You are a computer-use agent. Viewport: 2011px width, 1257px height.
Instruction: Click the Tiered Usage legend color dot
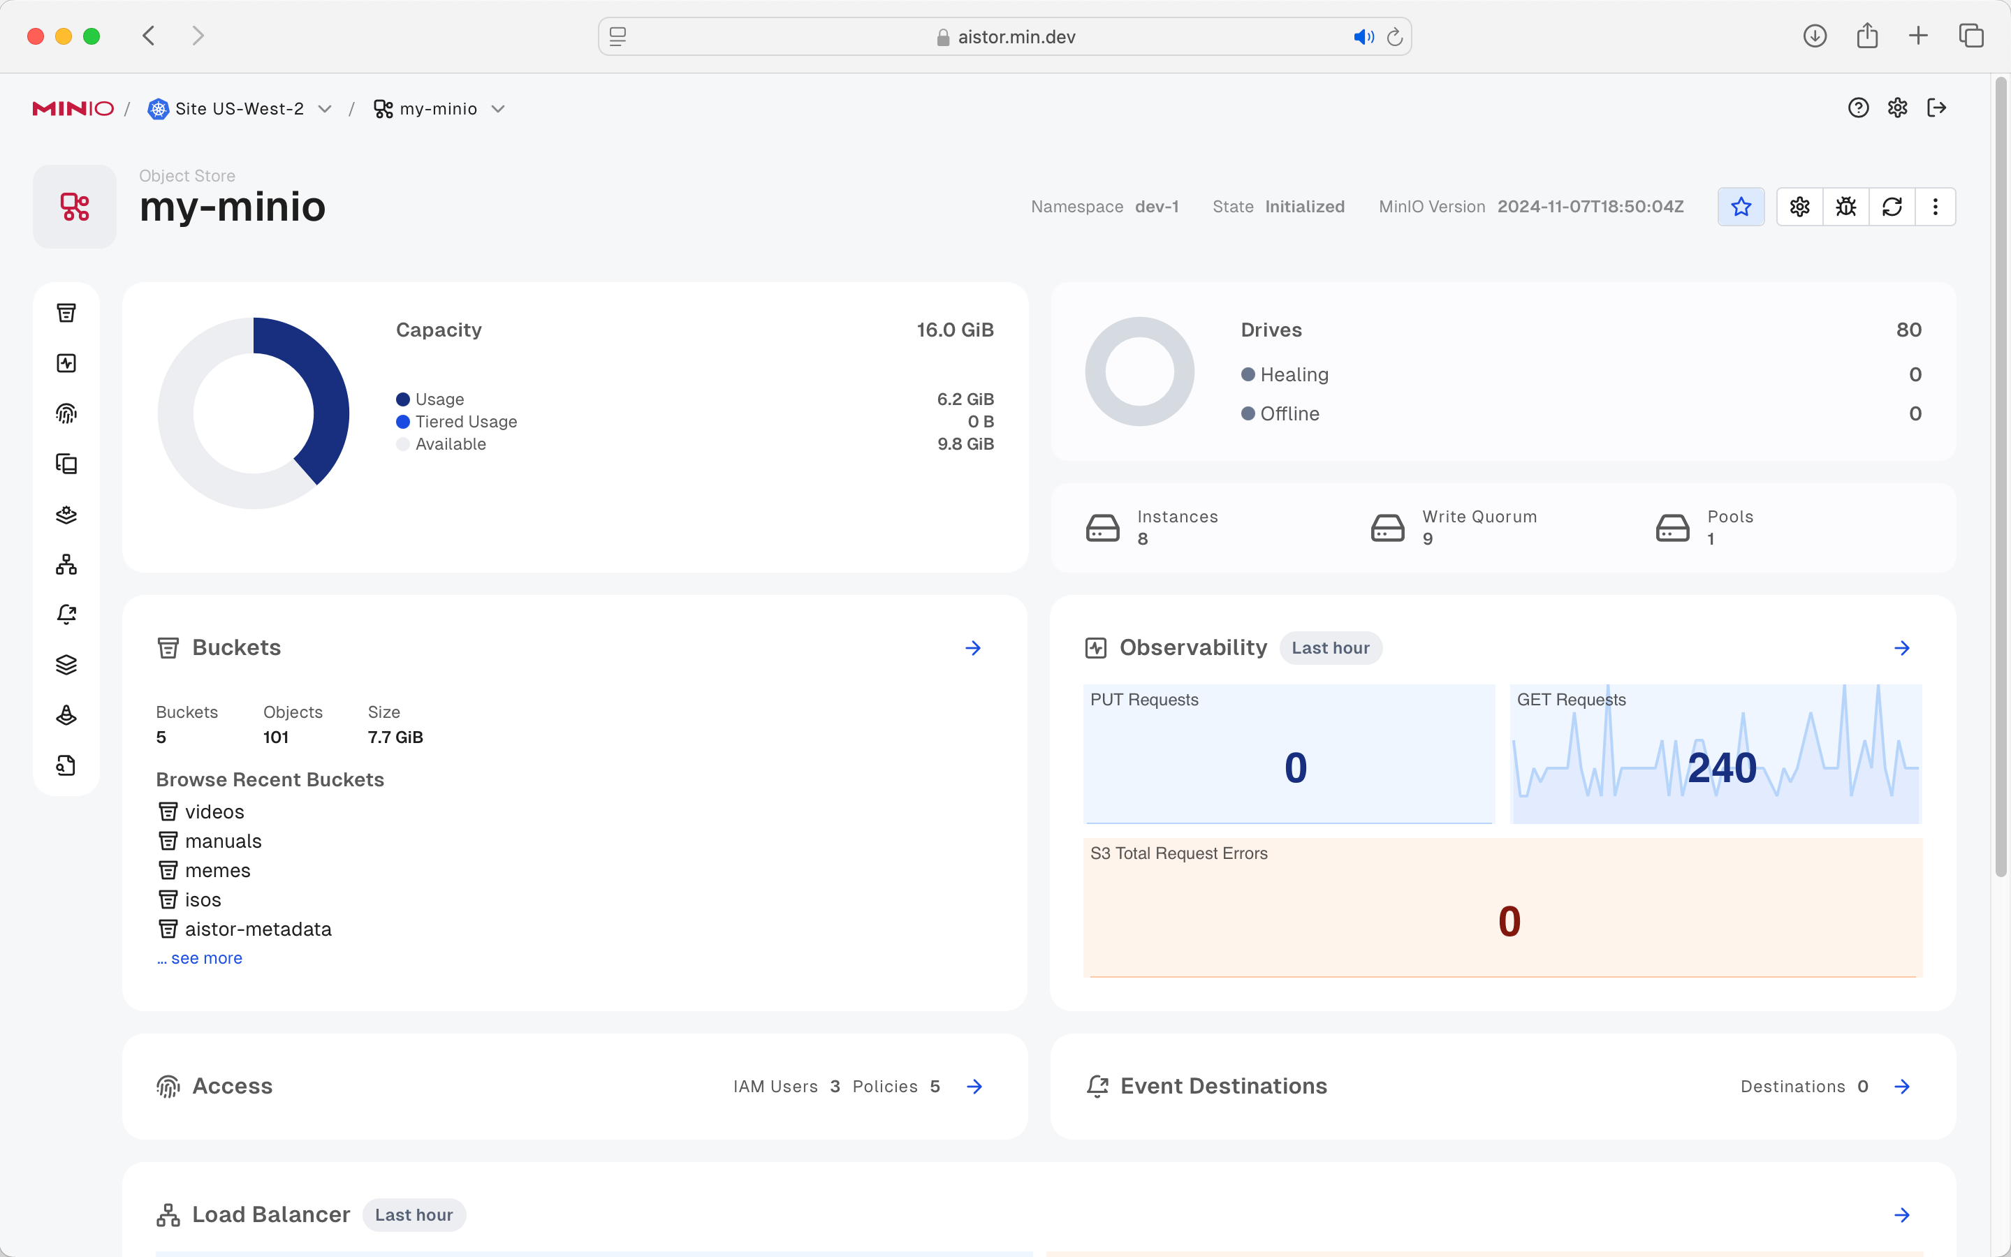point(403,422)
